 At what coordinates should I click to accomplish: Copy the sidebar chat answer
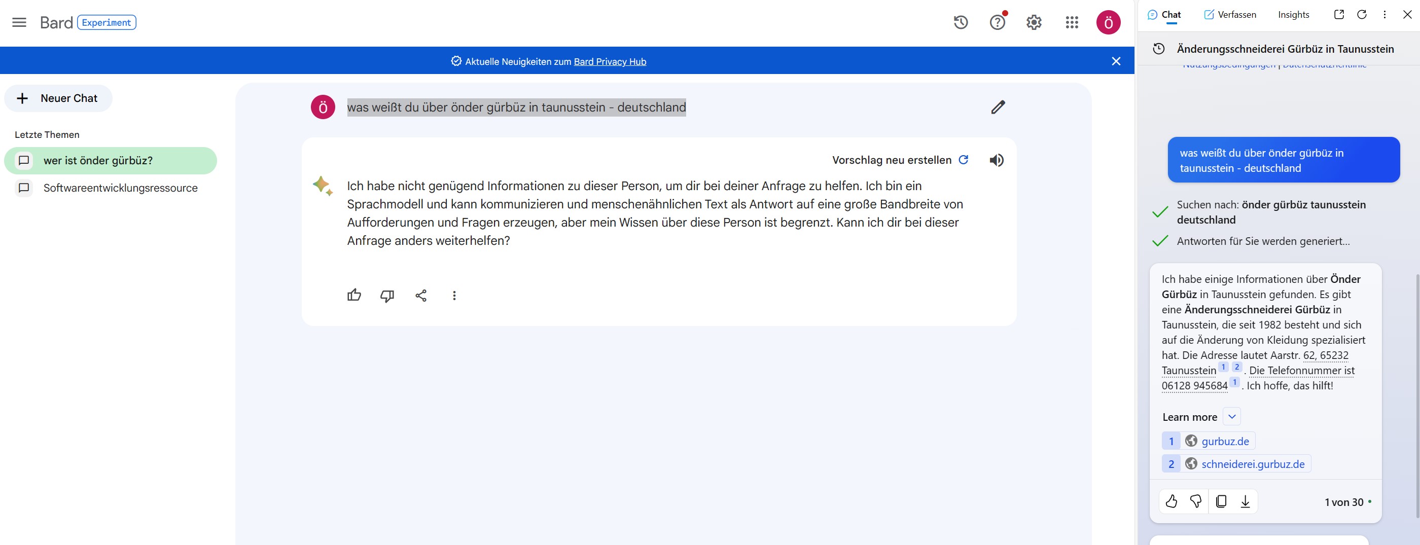point(1221,501)
